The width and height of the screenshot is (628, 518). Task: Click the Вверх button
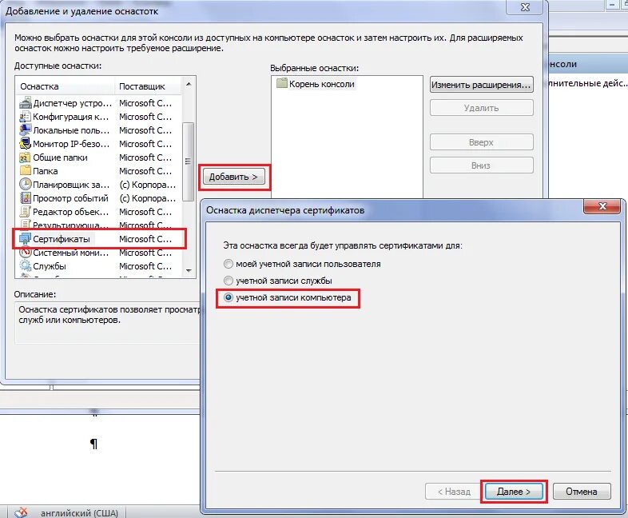click(x=482, y=142)
